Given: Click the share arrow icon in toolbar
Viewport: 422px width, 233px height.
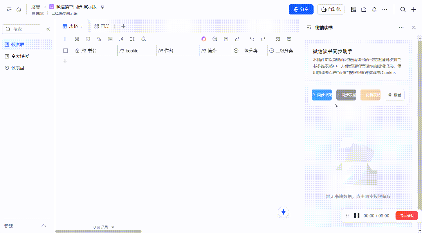Looking at the screenshot, I should pos(237,39).
